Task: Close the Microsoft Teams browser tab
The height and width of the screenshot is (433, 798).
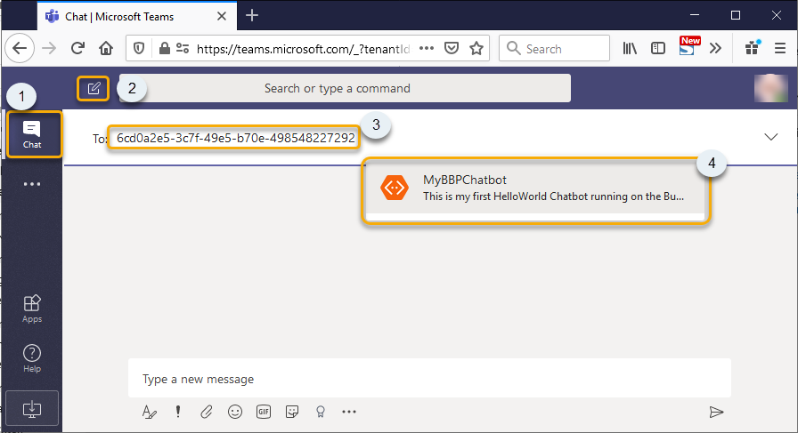Action: pyautogui.click(x=222, y=16)
